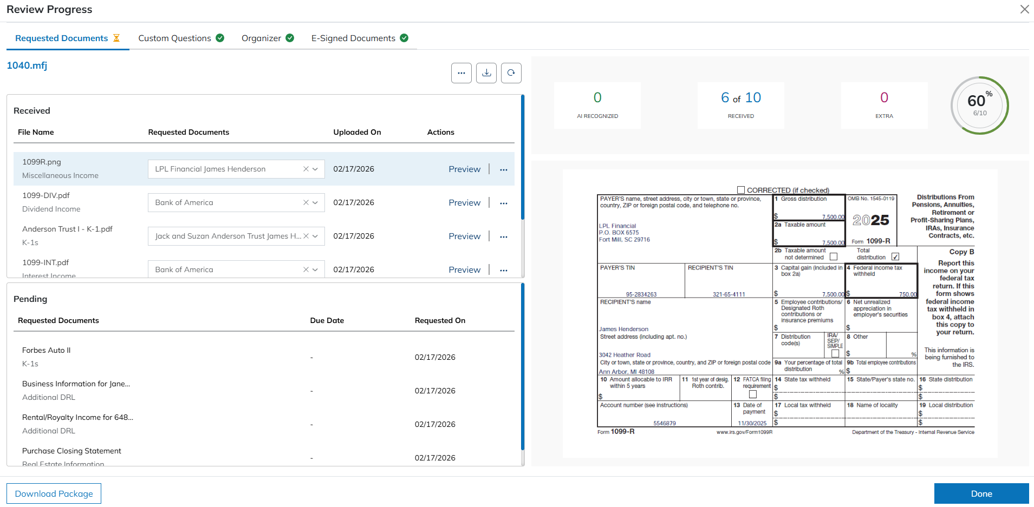The image size is (1034, 507).
Task: Expand the LPL Financial document dropdown
Action: tap(315, 169)
